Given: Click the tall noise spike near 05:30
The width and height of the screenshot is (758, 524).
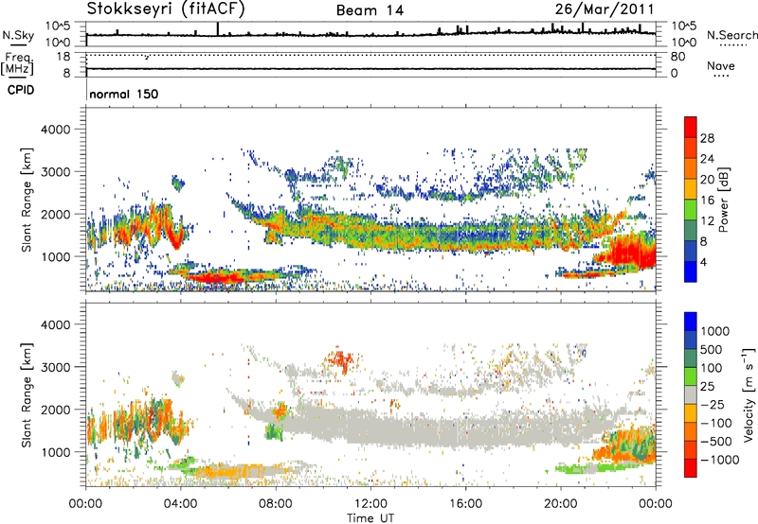Looking at the screenshot, I should 218,29.
